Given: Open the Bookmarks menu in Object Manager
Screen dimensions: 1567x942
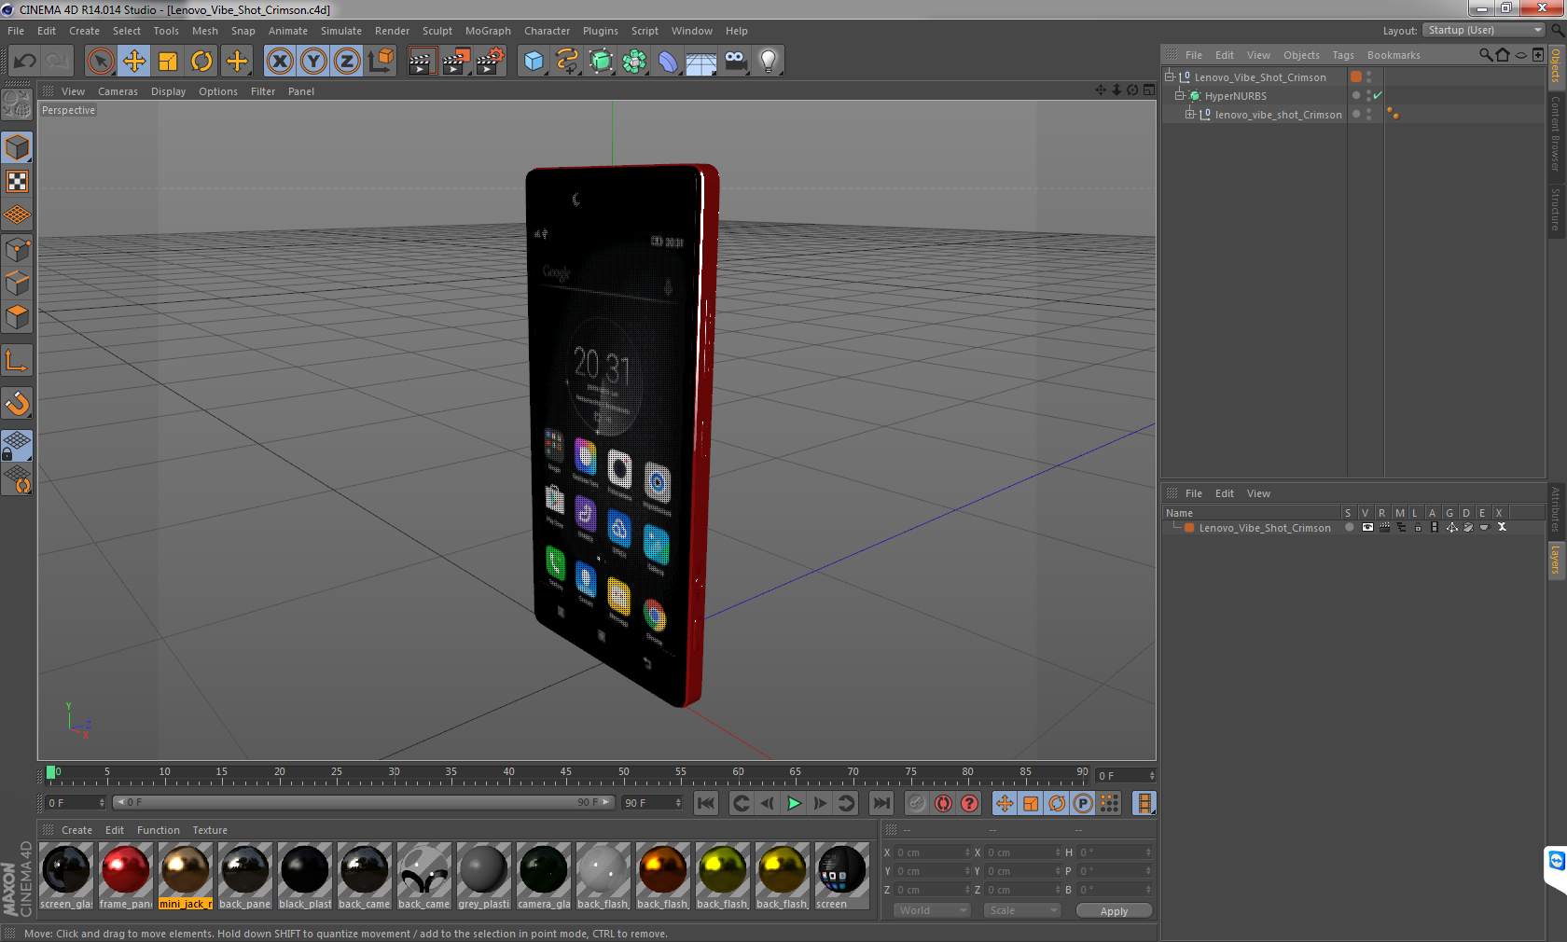Looking at the screenshot, I should point(1394,55).
